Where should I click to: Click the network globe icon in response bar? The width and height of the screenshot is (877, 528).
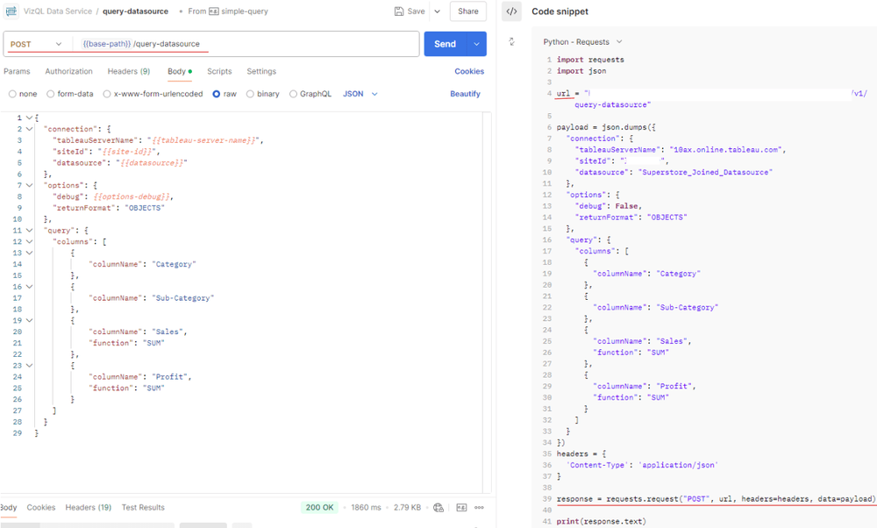pyautogui.click(x=438, y=507)
